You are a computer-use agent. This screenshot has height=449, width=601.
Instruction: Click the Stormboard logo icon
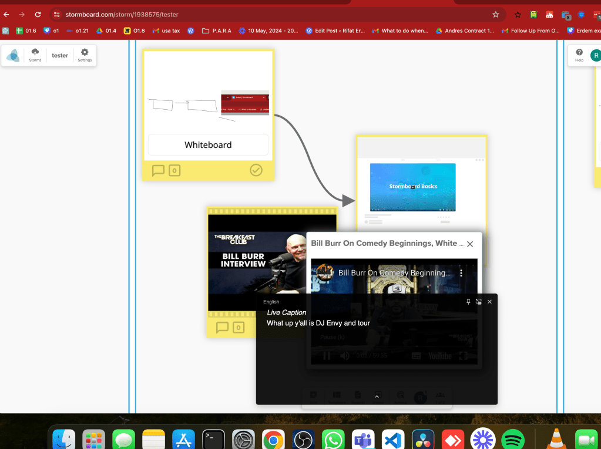point(13,56)
